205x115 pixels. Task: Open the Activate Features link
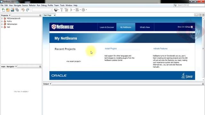click(160, 49)
